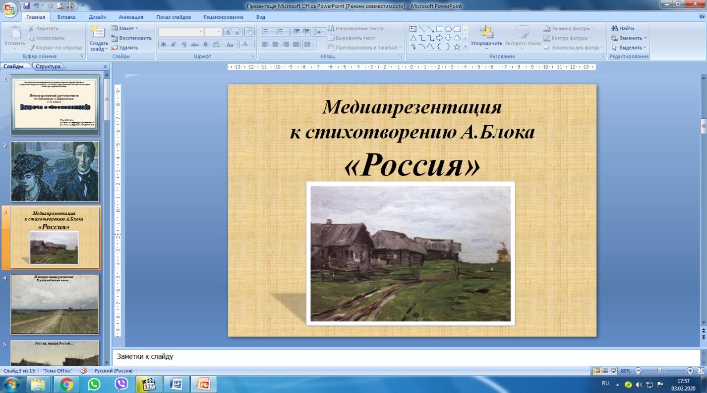The width and height of the screenshot is (707, 393).
Task: Click the quick print printer icon
Action: pos(69,6)
